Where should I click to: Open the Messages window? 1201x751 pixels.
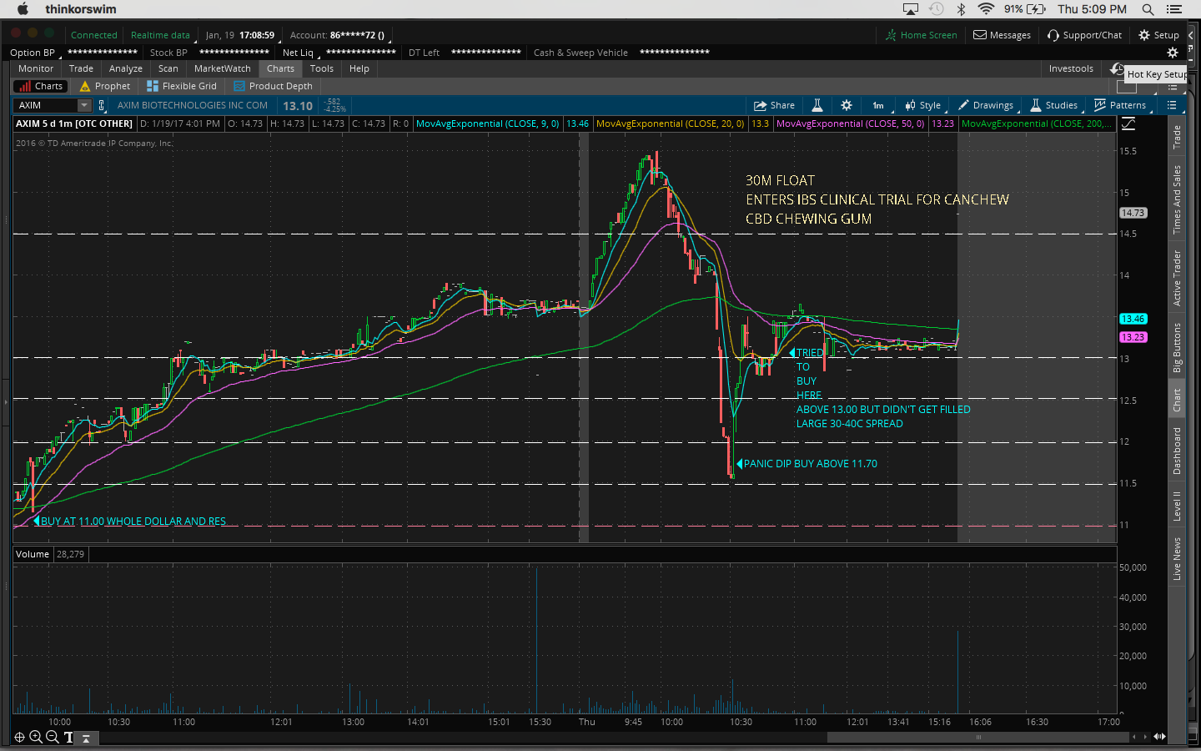tap(1003, 35)
